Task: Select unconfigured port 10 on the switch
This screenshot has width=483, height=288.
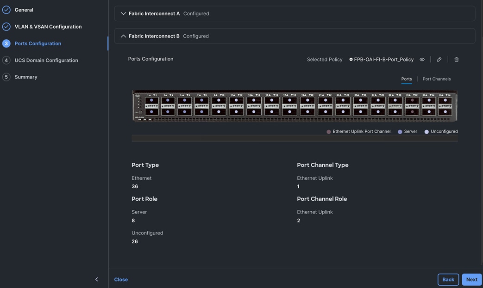Action: pos(219,111)
